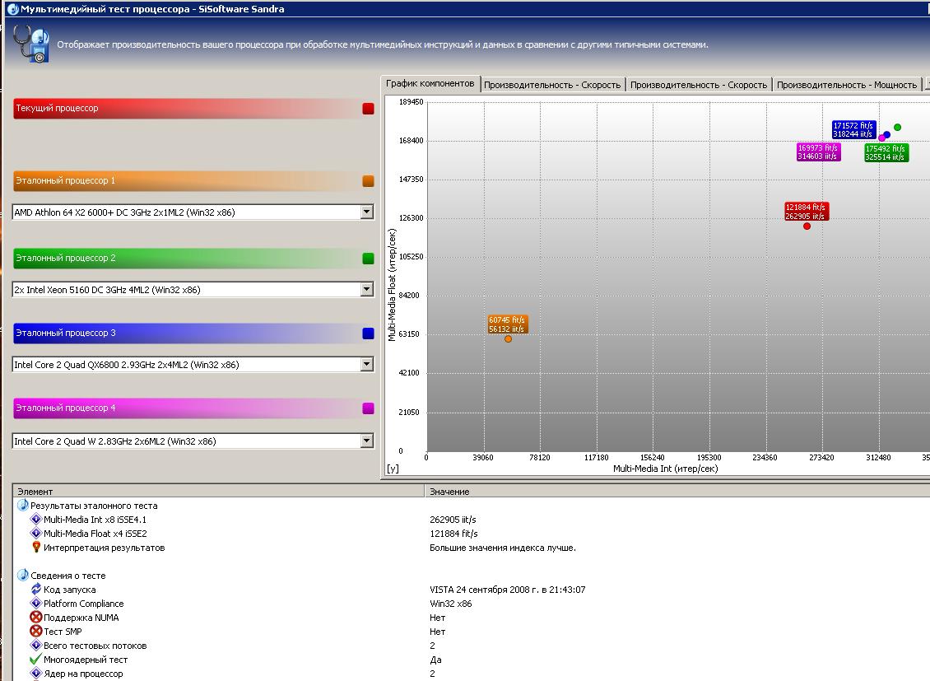Click the orange 60745 fit/s data label
This screenshot has height=681, width=930.
pyautogui.click(x=507, y=324)
